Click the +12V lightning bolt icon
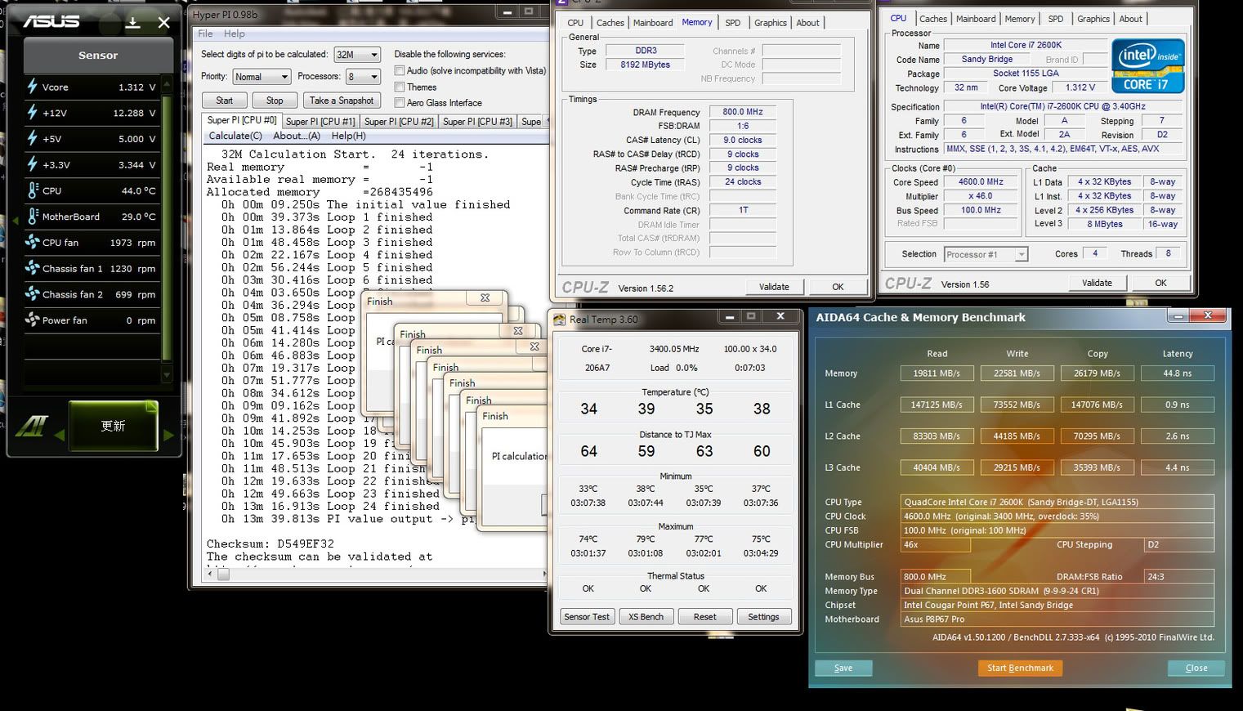The height and width of the screenshot is (711, 1243). pos(33,112)
